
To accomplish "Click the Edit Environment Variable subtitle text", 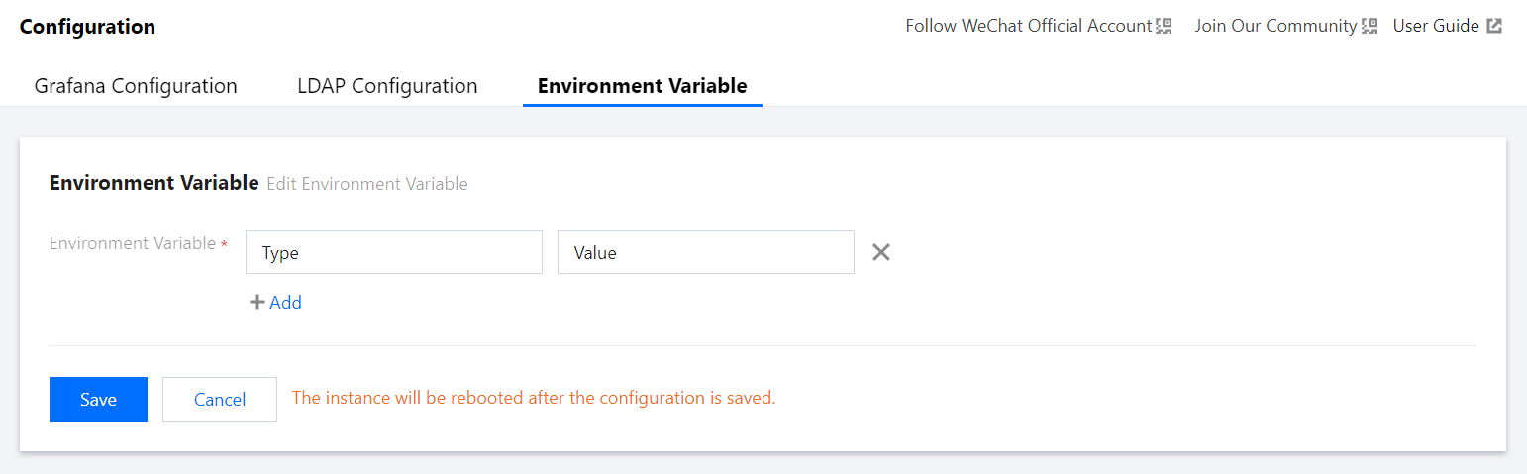I will pyautogui.click(x=367, y=184).
